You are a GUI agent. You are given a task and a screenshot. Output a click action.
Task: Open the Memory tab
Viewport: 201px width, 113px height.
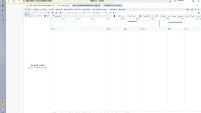[x=78, y=10]
